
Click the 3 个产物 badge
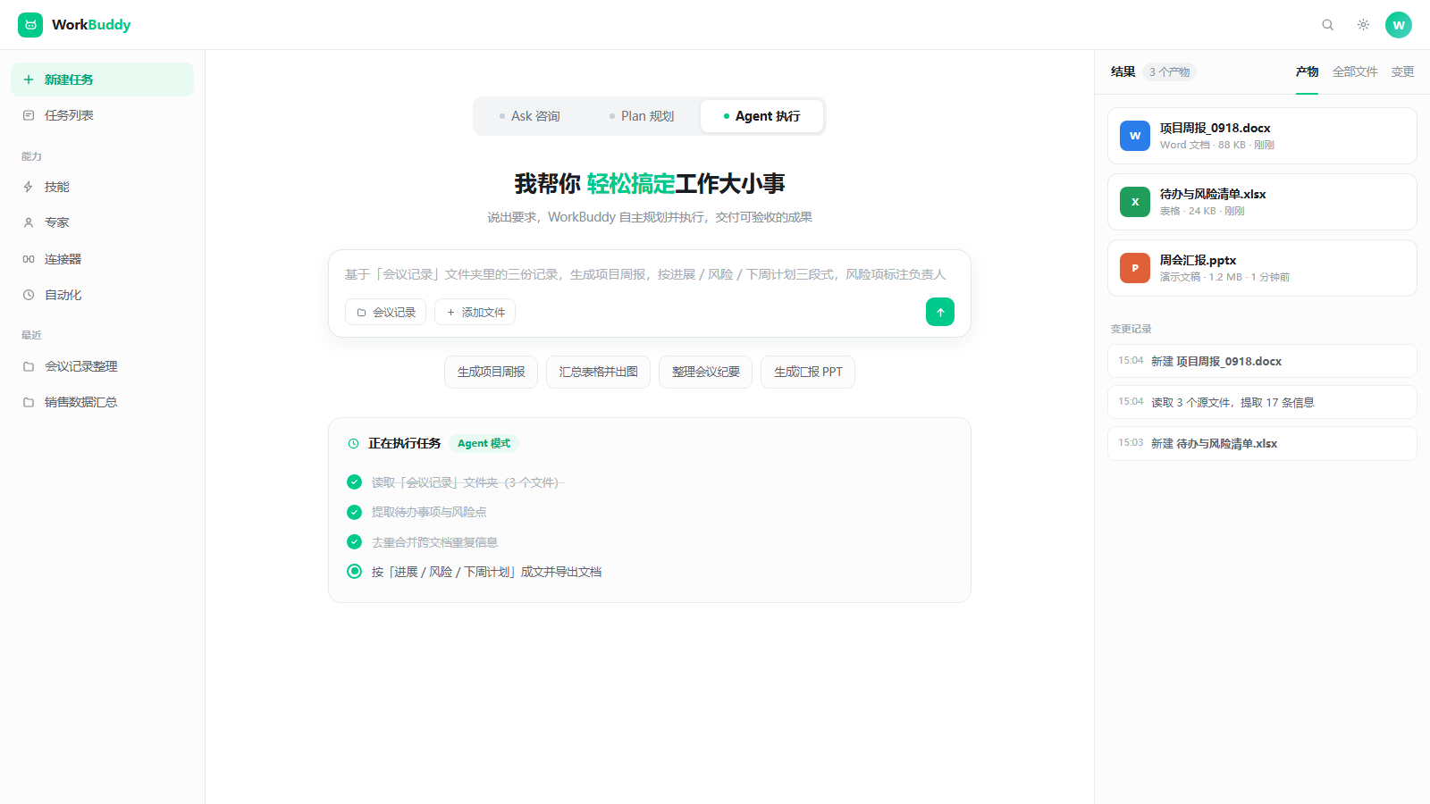click(1169, 71)
